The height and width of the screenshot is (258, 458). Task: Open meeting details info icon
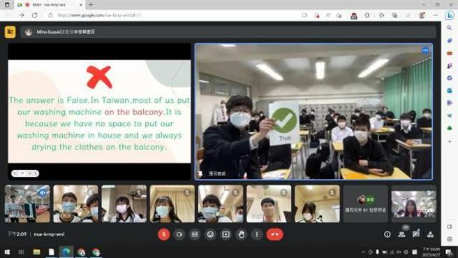[x=387, y=234]
